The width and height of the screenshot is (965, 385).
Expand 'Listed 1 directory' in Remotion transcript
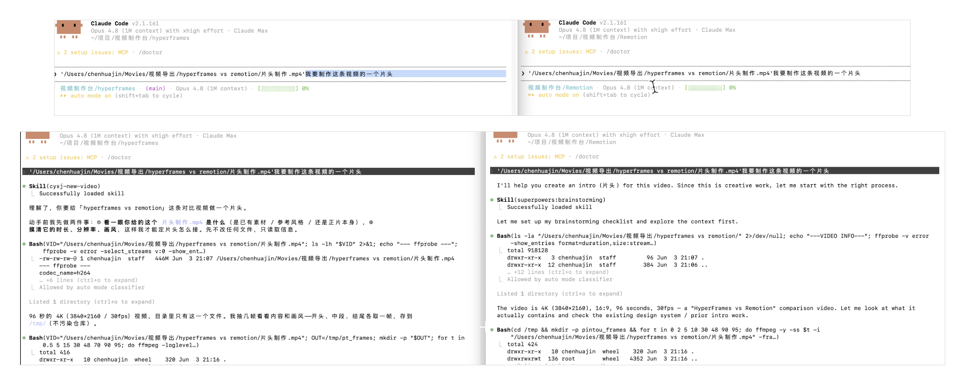click(559, 294)
